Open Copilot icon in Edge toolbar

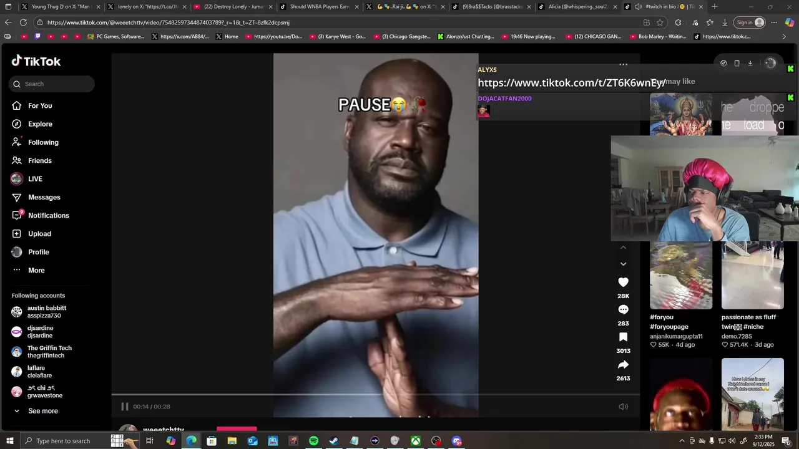pyautogui.click(x=790, y=22)
